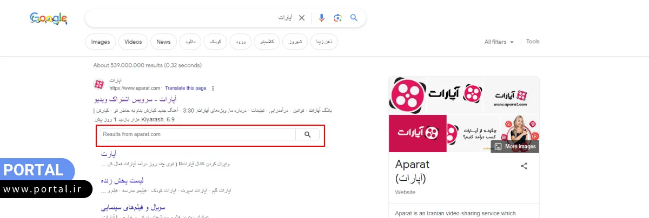Select the شهروز filter chip
Image resolution: width=649 pixels, height=218 pixels.
point(296,42)
